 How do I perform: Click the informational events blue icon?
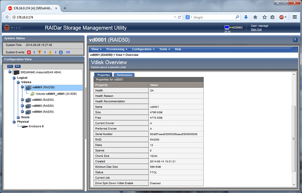tap(61, 52)
